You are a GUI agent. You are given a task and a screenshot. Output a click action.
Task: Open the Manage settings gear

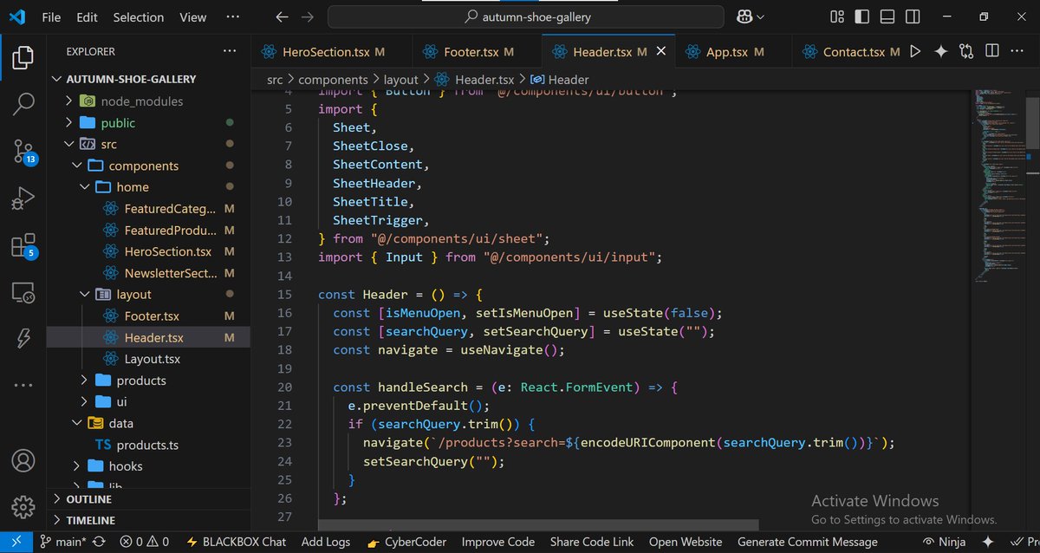click(x=23, y=506)
